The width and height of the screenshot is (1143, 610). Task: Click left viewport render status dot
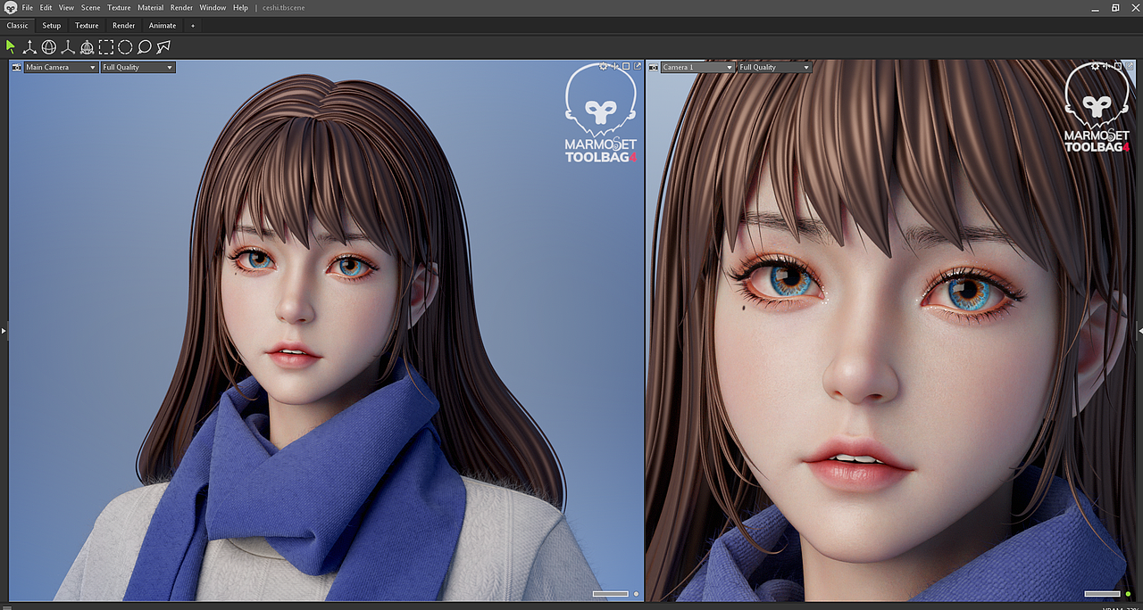[x=636, y=593]
